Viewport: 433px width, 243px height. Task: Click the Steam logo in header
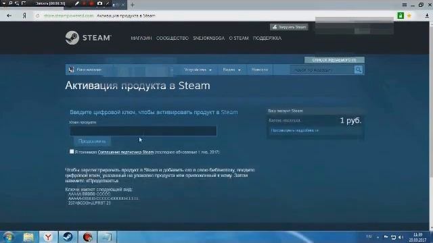coord(89,38)
